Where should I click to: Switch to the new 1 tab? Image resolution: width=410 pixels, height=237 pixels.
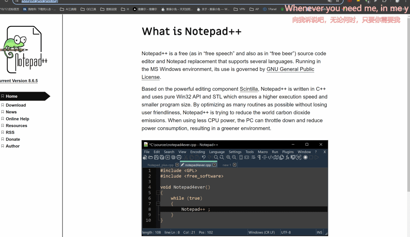coord(227,165)
